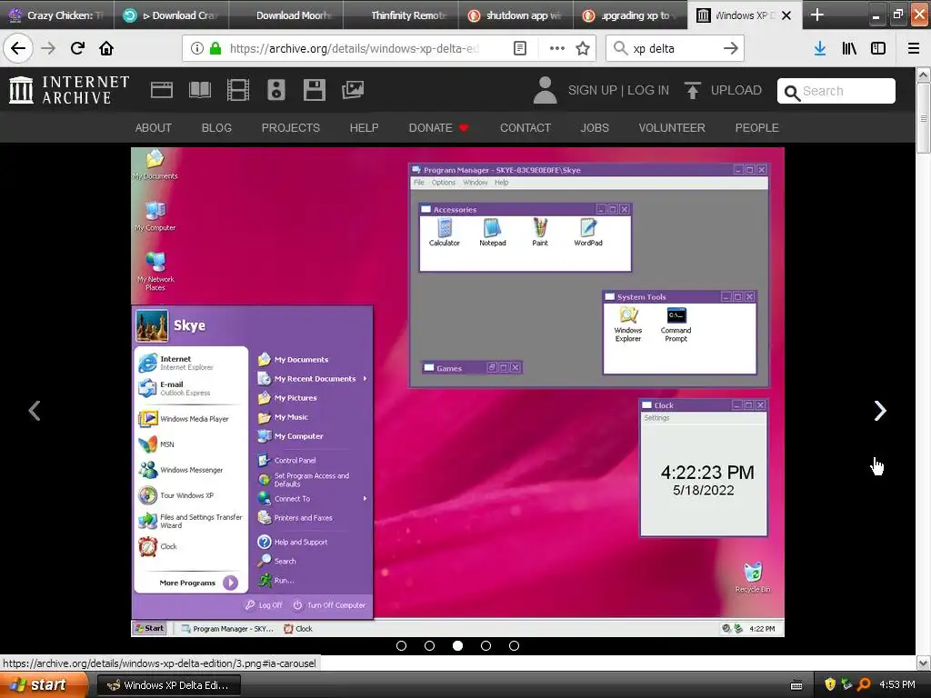The height and width of the screenshot is (698, 931).
Task: Click the xp delta search box
Action: click(x=674, y=48)
